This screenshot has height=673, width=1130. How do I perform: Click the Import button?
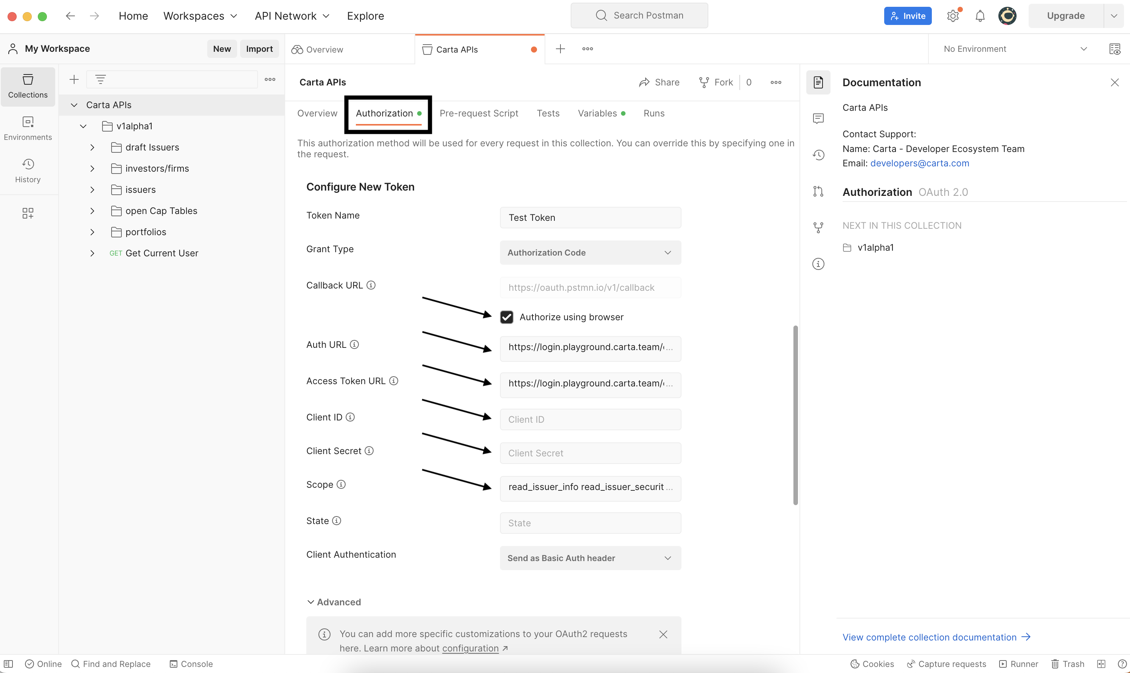(x=259, y=48)
